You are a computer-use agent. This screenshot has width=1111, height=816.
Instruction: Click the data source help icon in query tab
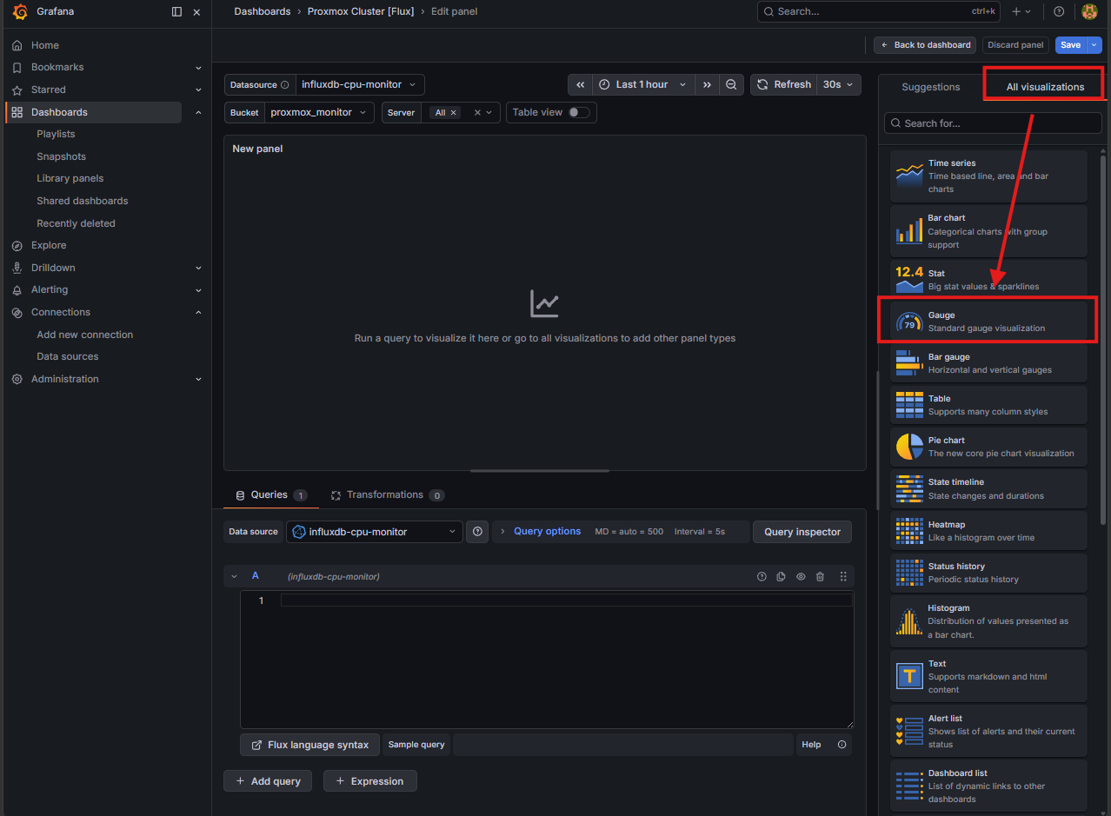coord(477,532)
